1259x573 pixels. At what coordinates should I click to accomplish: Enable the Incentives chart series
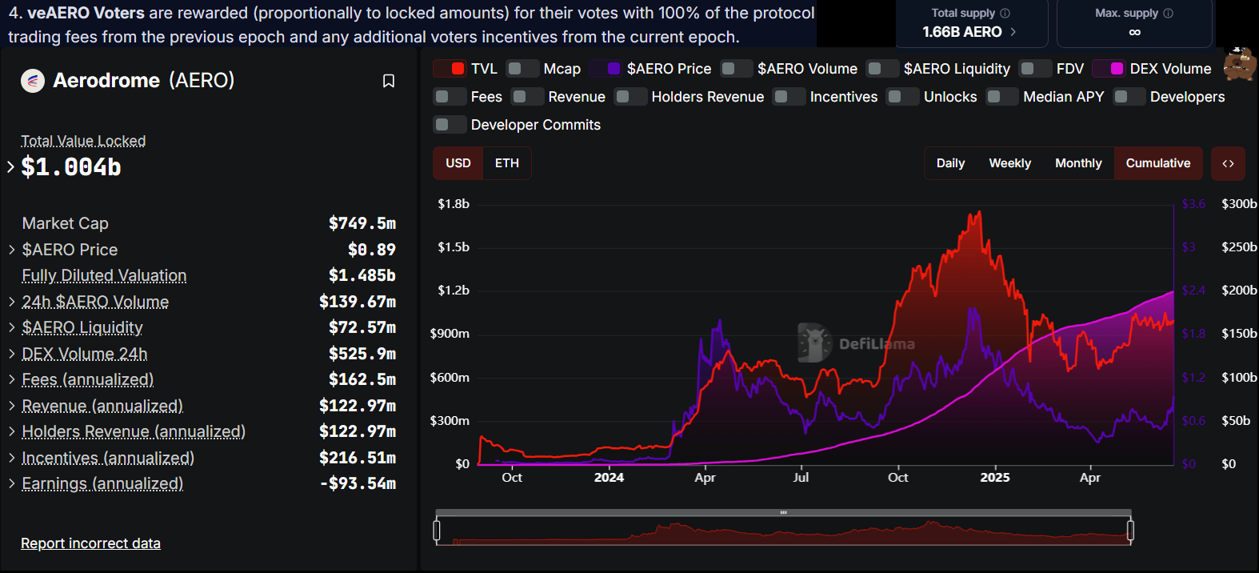click(789, 97)
